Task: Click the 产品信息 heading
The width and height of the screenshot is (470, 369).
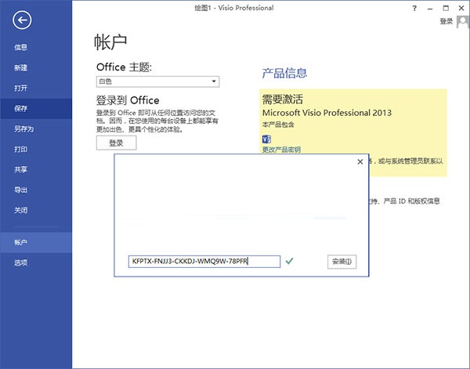Action: click(x=284, y=73)
